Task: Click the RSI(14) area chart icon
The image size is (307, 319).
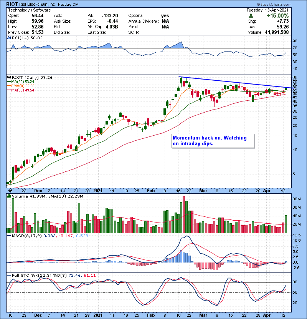Action: (x=9, y=38)
